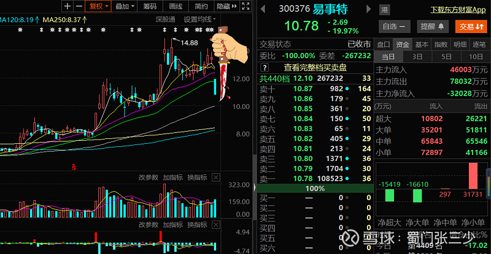Click the MA250:8.37 label

[64, 20]
